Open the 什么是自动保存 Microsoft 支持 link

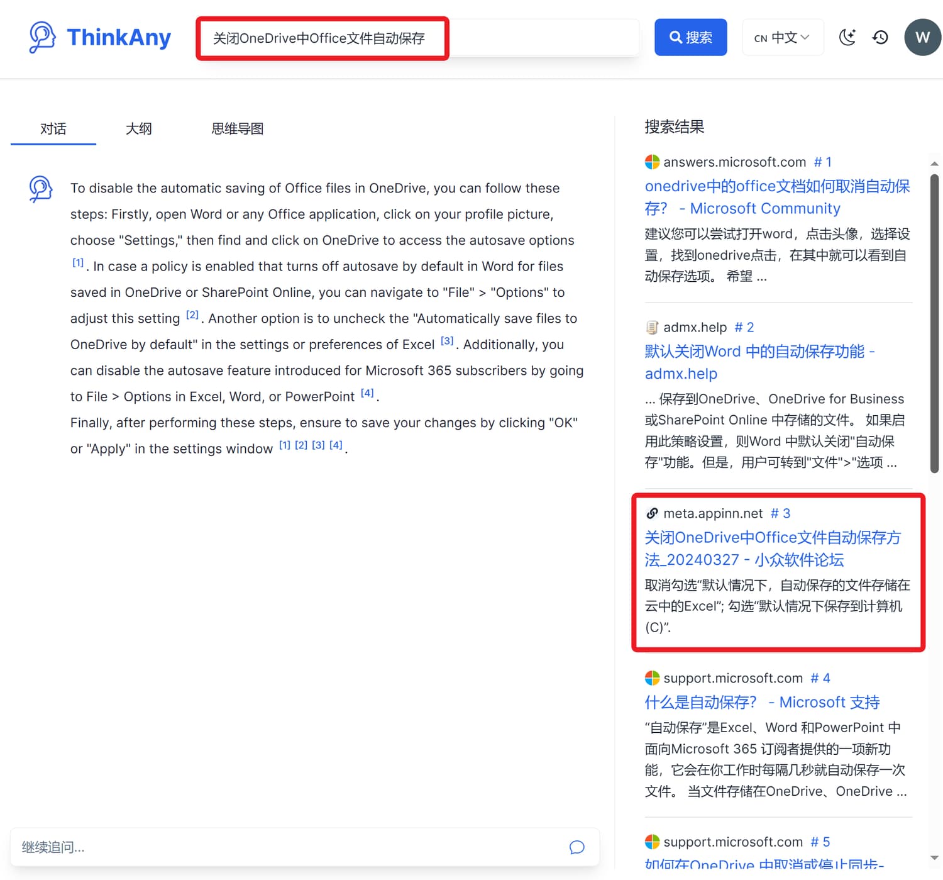762,702
